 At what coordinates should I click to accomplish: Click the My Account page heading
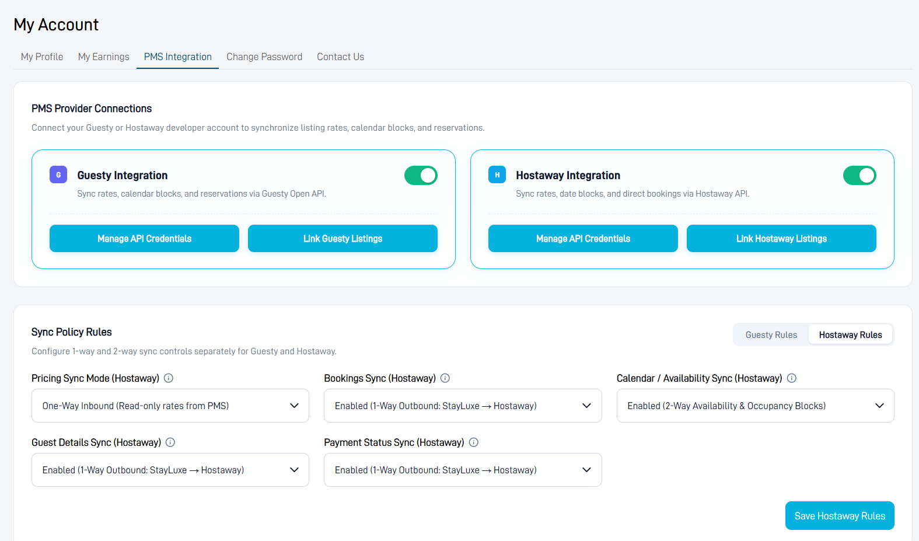pos(57,25)
